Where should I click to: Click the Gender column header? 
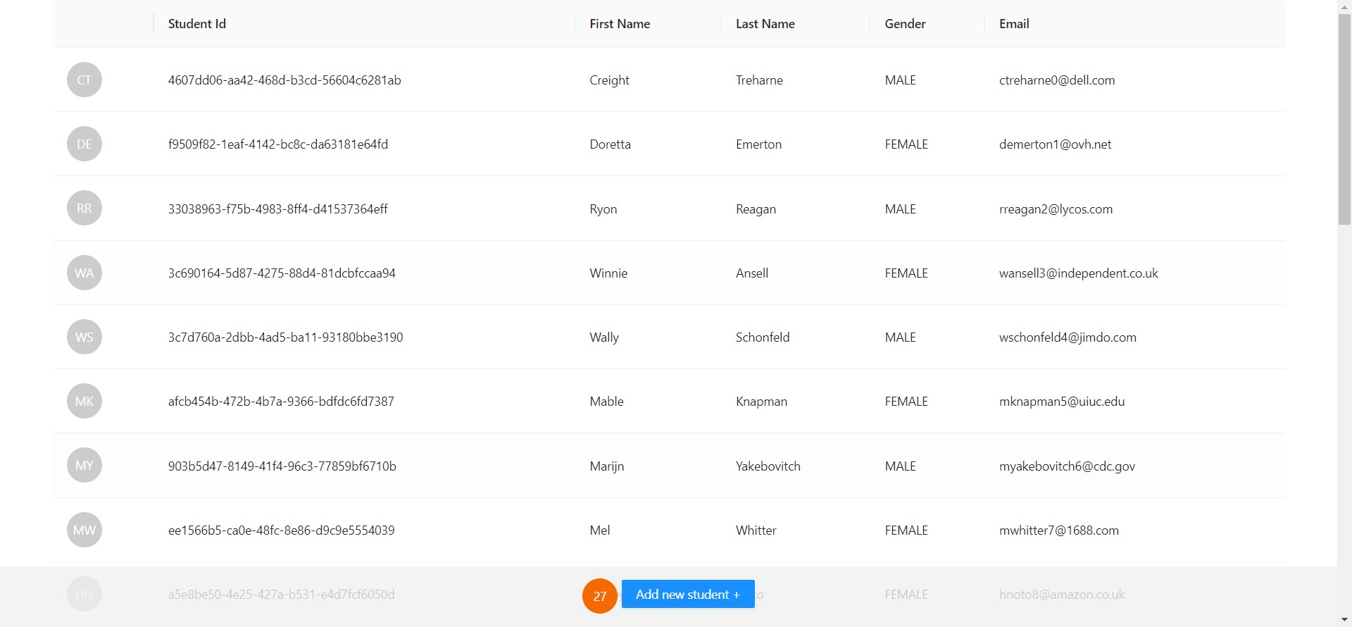click(905, 24)
